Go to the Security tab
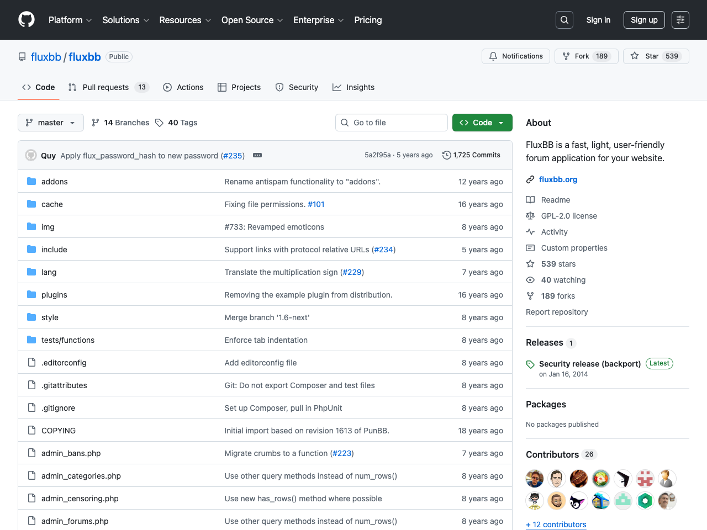Image resolution: width=707 pixels, height=530 pixels. [x=297, y=87]
